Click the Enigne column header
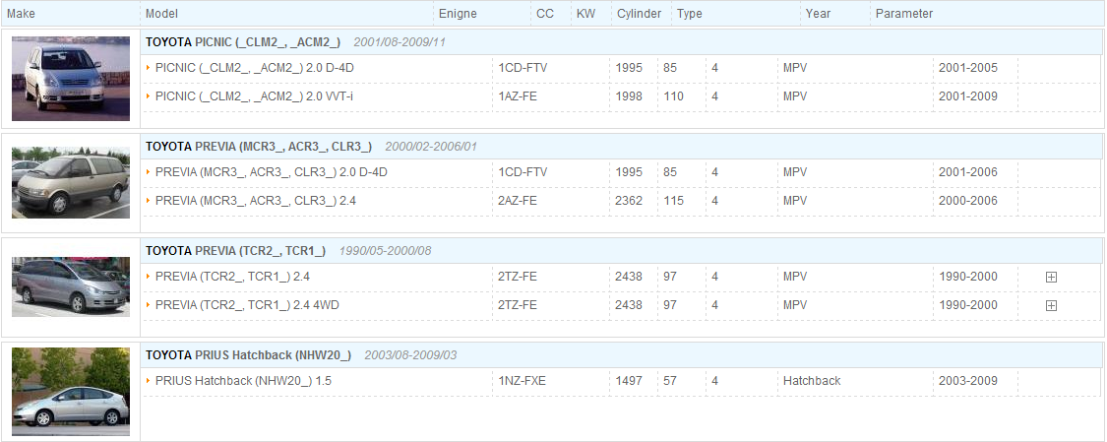1107x442 pixels. click(458, 14)
